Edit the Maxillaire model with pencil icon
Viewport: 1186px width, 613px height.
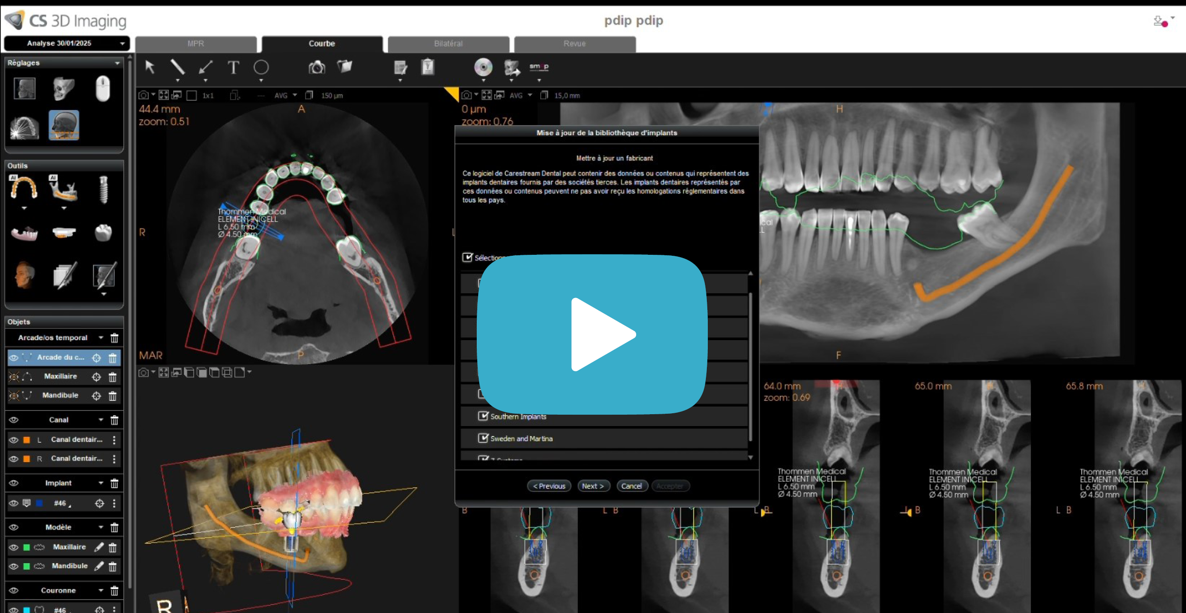99,547
